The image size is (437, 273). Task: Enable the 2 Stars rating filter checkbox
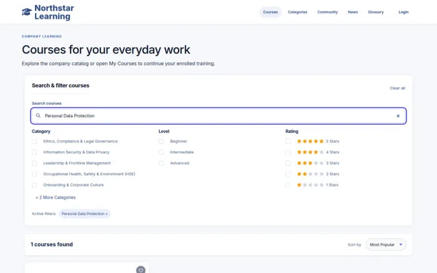pos(288,174)
